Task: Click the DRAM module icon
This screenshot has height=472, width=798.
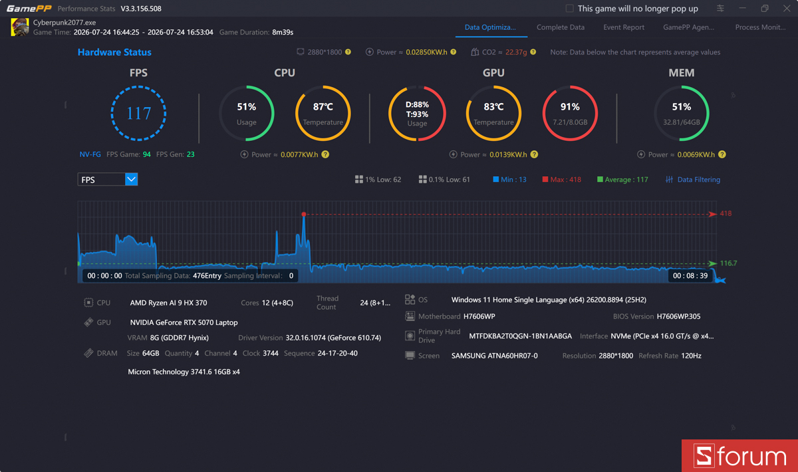Action: [88, 353]
